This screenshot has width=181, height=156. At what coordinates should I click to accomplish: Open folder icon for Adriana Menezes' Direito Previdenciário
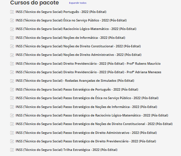click(12, 72)
